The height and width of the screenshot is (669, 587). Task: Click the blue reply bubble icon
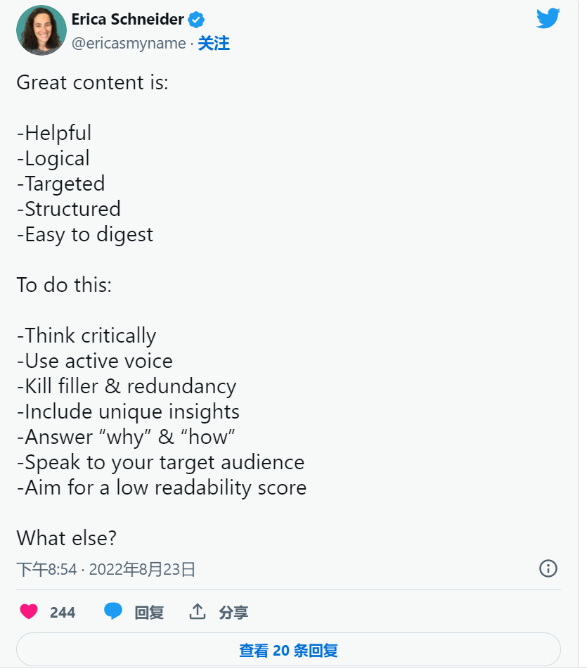pyautogui.click(x=113, y=611)
